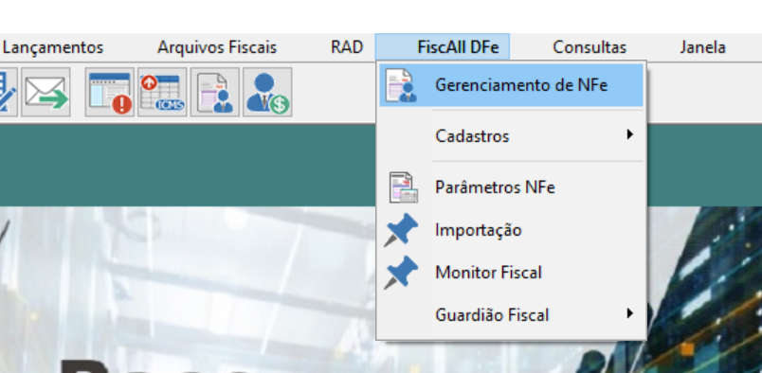
Task: Click the window with red alert icon
Action: pos(110,92)
